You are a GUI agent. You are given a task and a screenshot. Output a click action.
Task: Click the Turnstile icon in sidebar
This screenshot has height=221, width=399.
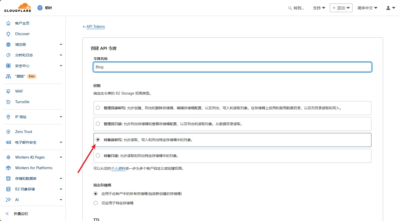coord(8,102)
